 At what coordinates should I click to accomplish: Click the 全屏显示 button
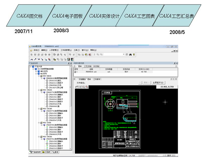pos(158,83)
